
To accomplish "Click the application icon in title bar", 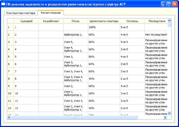I will coord(3,4).
